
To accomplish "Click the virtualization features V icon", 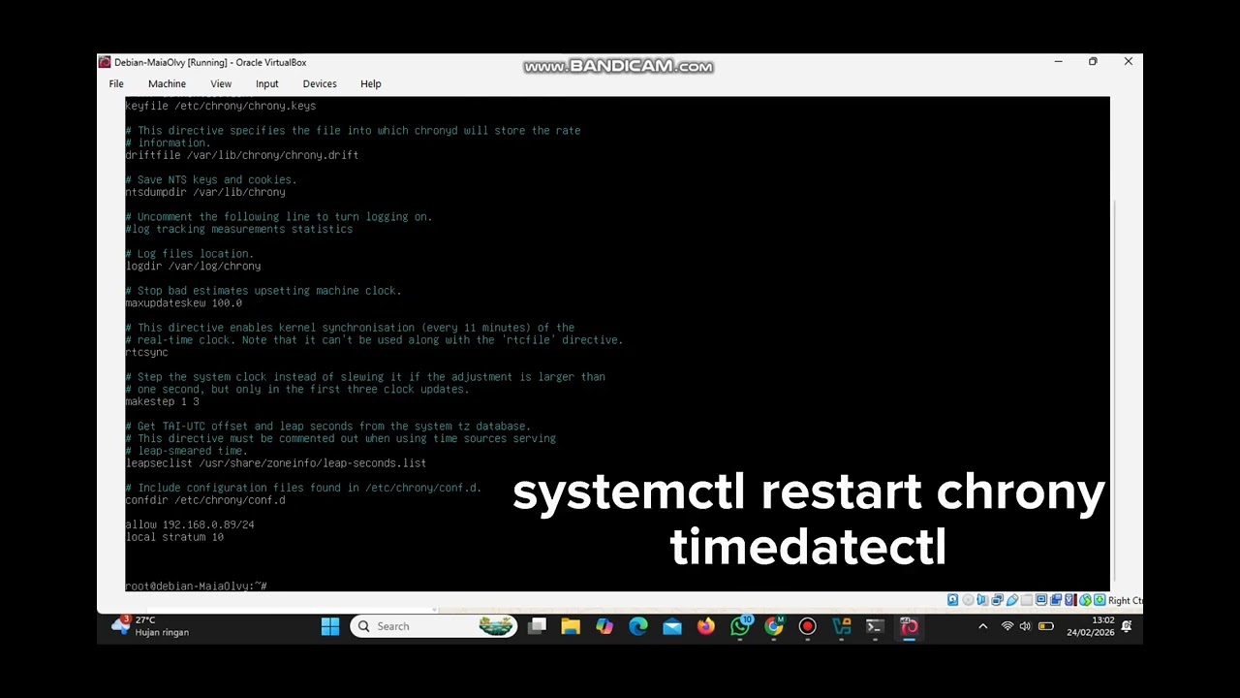I will coord(1069,600).
